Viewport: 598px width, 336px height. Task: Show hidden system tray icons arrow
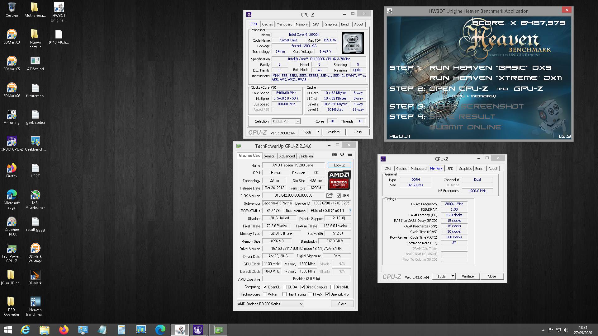click(x=543, y=330)
